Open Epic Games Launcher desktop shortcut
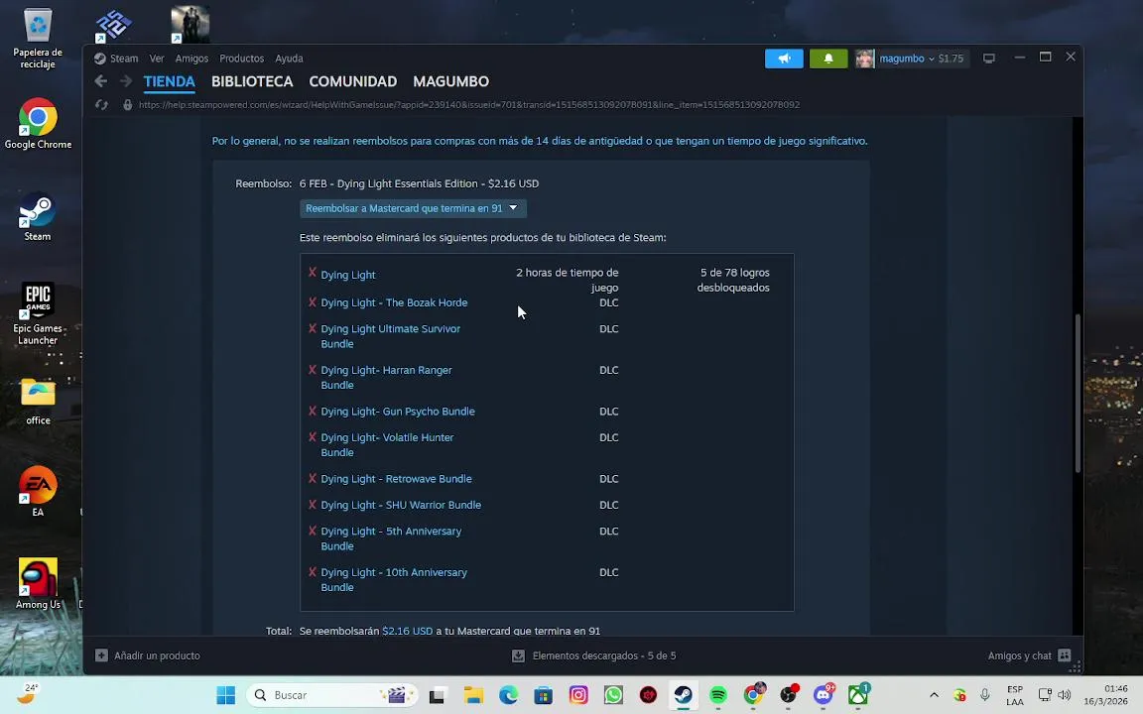The image size is (1143, 714). pyautogui.click(x=38, y=313)
